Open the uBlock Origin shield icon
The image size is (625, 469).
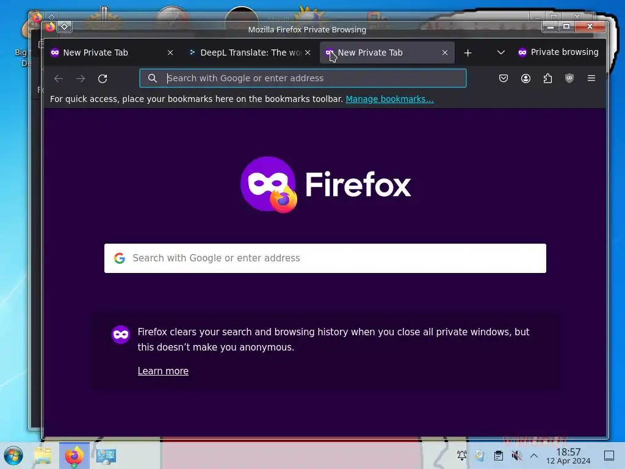tap(569, 78)
